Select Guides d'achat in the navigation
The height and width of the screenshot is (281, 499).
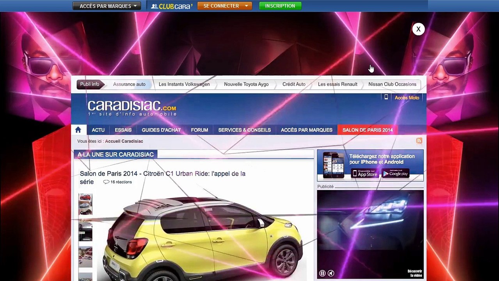[161, 130]
